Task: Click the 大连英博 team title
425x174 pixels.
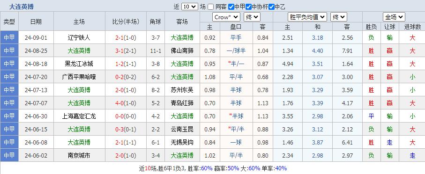Action: (22, 7)
